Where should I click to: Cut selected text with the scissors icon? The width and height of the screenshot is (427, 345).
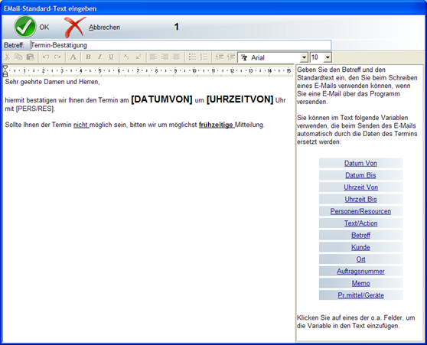click(x=7, y=57)
